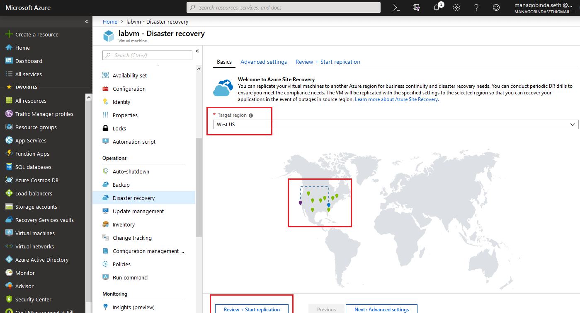Open Advisor in the sidebar
The height and width of the screenshot is (313, 580).
point(24,286)
